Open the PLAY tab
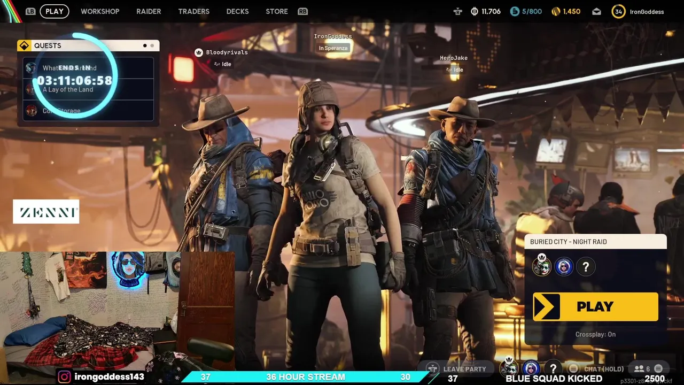 point(55,11)
